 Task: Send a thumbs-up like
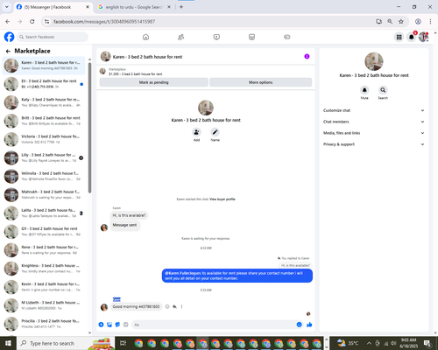click(x=309, y=325)
